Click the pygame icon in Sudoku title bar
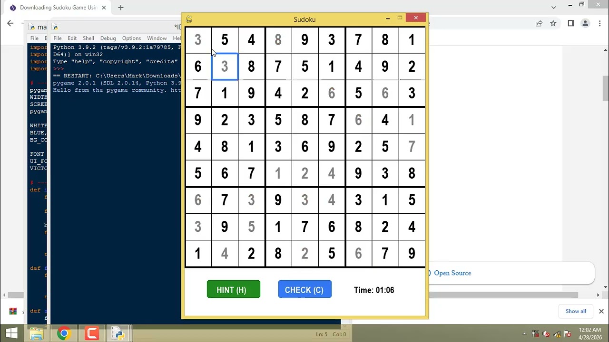The image size is (609, 342). [x=189, y=19]
